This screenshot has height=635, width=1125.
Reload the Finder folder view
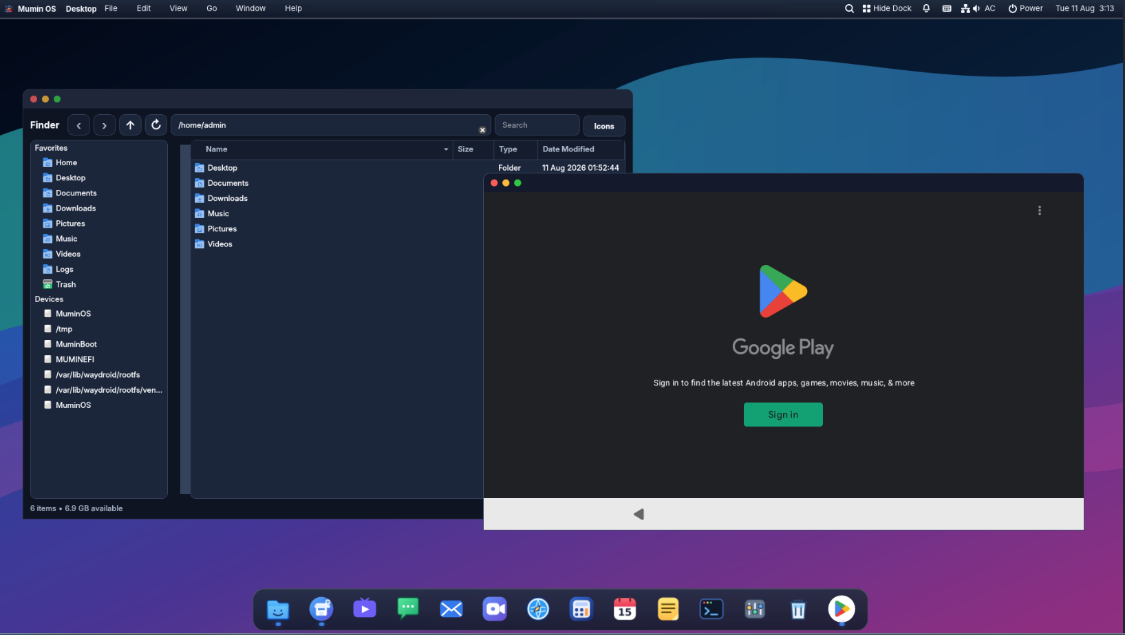tap(156, 125)
